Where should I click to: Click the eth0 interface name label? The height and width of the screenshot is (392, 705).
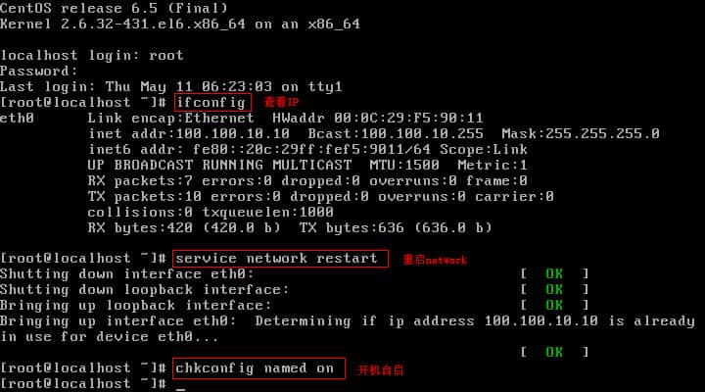click(17, 118)
